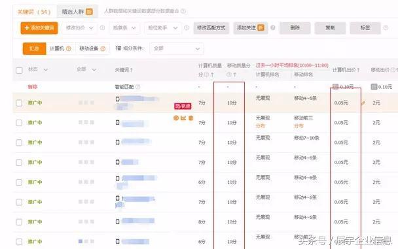
Task: Click the question mark on 移动设备 tab
Action: 103,48
